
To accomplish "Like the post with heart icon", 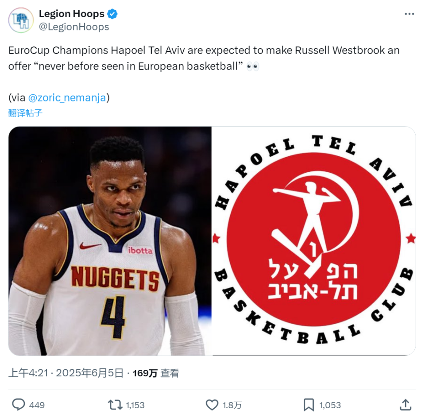I will tap(212, 405).
